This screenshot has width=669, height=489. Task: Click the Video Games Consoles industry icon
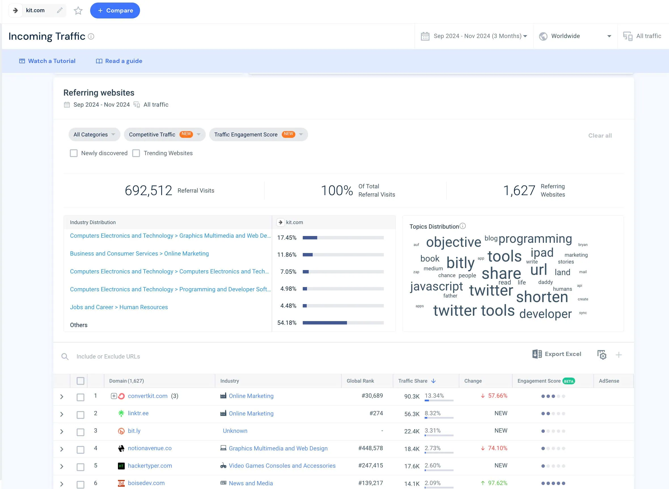click(223, 466)
